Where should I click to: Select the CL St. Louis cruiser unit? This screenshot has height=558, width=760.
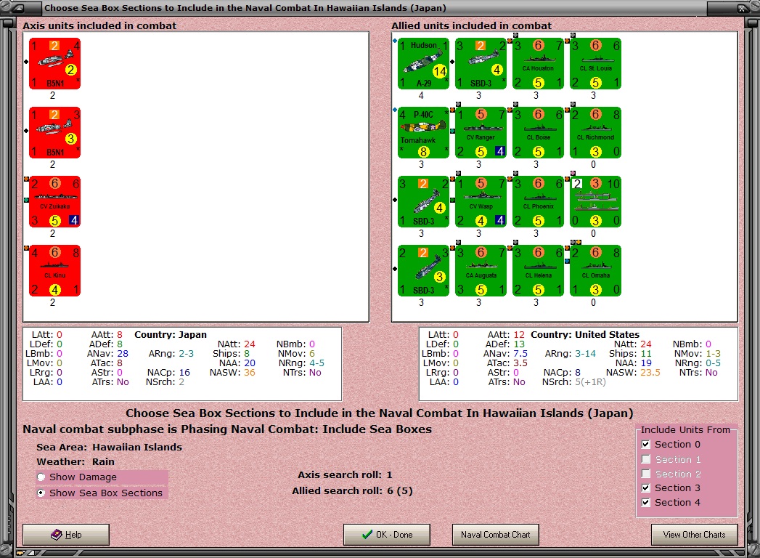click(x=595, y=63)
